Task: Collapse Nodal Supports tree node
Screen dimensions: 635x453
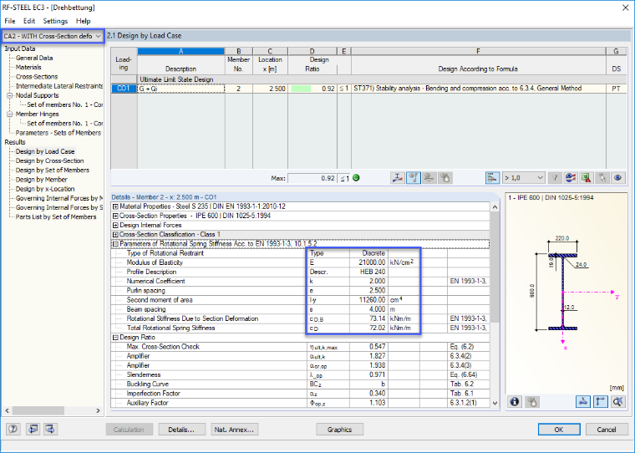Action: coord(10,95)
